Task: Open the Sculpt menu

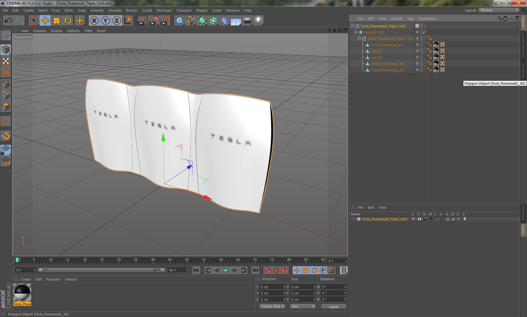Action: [x=147, y=10]
